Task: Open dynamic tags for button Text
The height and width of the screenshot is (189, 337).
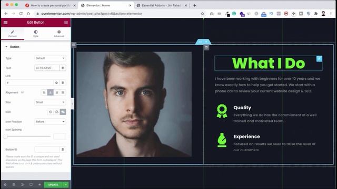Action: click(x=63, y=68)
